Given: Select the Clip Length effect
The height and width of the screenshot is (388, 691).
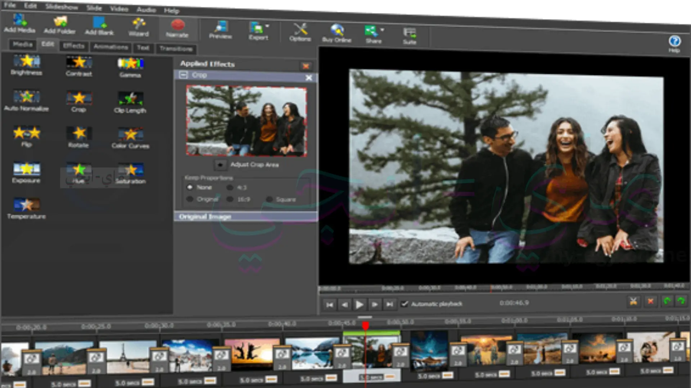Looking at the screenshot, I should pyautogui.click(x=130, y=102).
